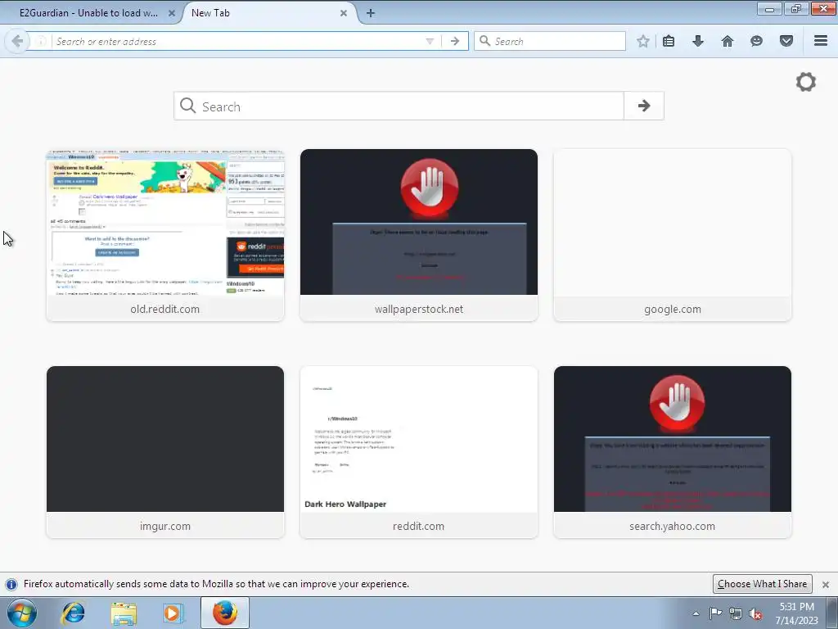Expand the address bar history dropdown

429,41
